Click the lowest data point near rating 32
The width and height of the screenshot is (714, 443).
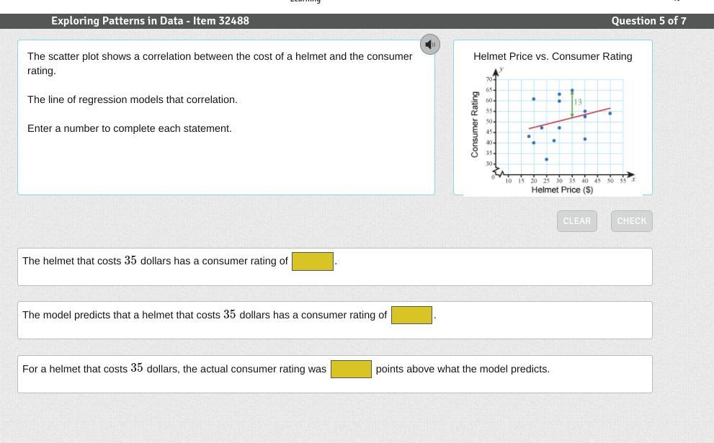tap(546, 159)
